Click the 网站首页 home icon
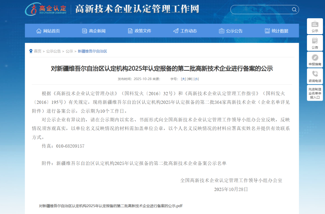This screenshot has height=214, width=325. (x=39, y=31)
